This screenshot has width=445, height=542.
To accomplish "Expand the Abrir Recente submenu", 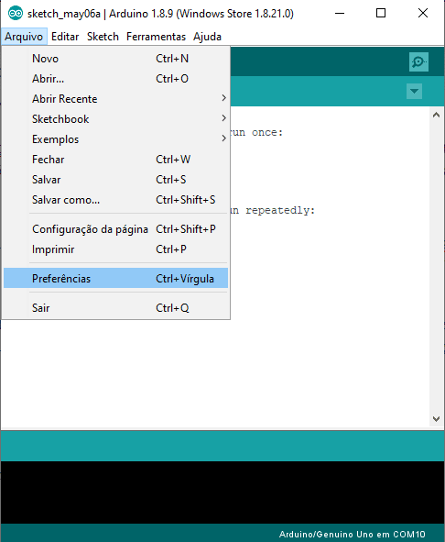I will 115,99.
